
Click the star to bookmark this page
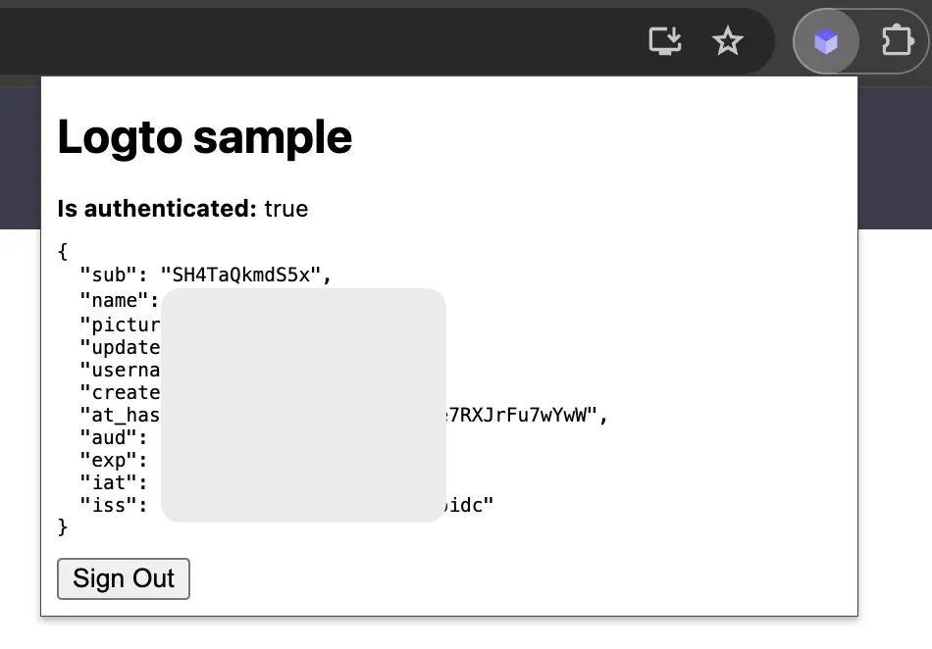[727, 41]
